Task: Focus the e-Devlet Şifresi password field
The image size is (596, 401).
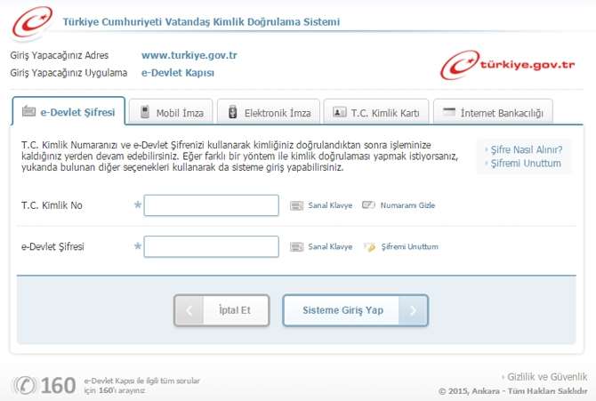Action: coord(212,246)
